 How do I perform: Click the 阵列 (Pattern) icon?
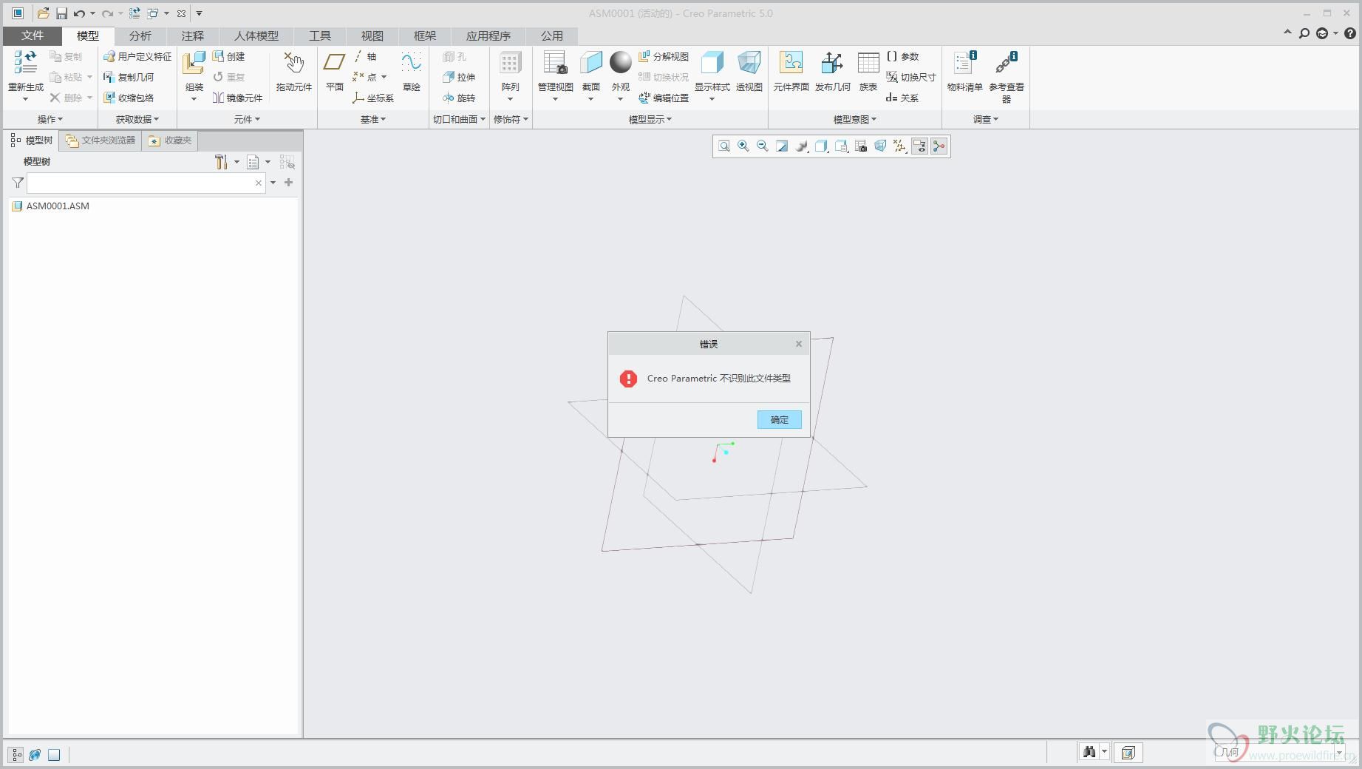coord(510,64)
